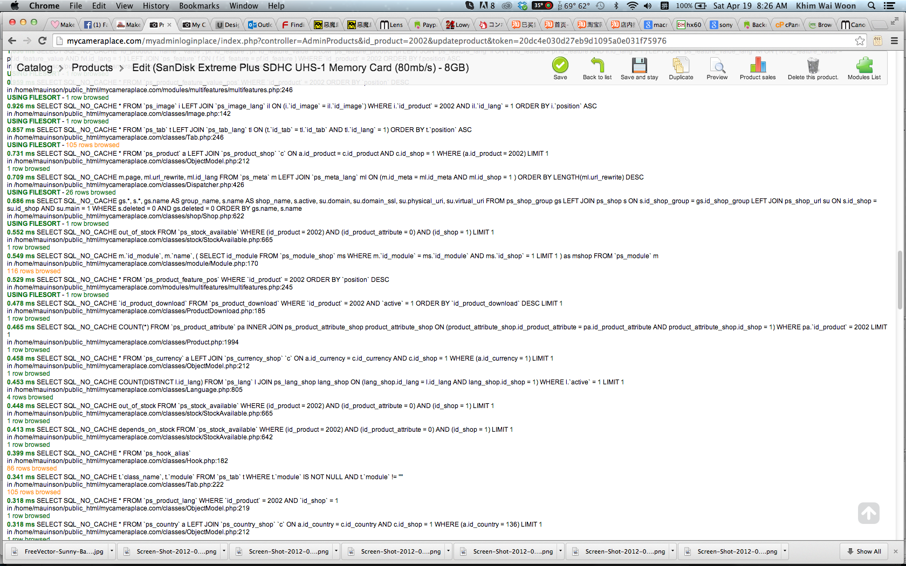Image resolution: width=906 pixels, height=566 pixels.
Task: Switch to the Cano tab
Action: coord(853,25)
